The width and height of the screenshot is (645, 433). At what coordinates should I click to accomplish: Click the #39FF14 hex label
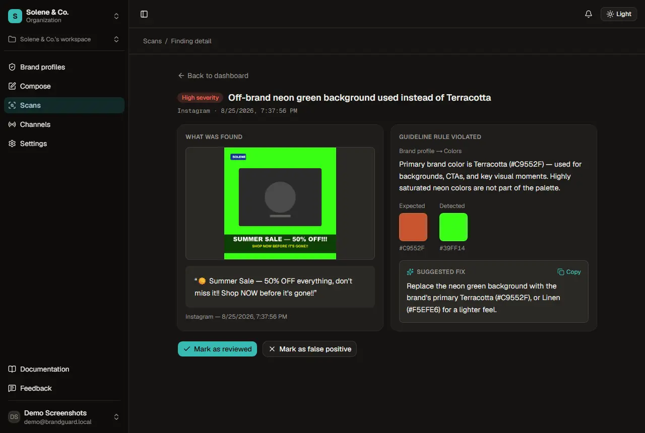(452, 248)
